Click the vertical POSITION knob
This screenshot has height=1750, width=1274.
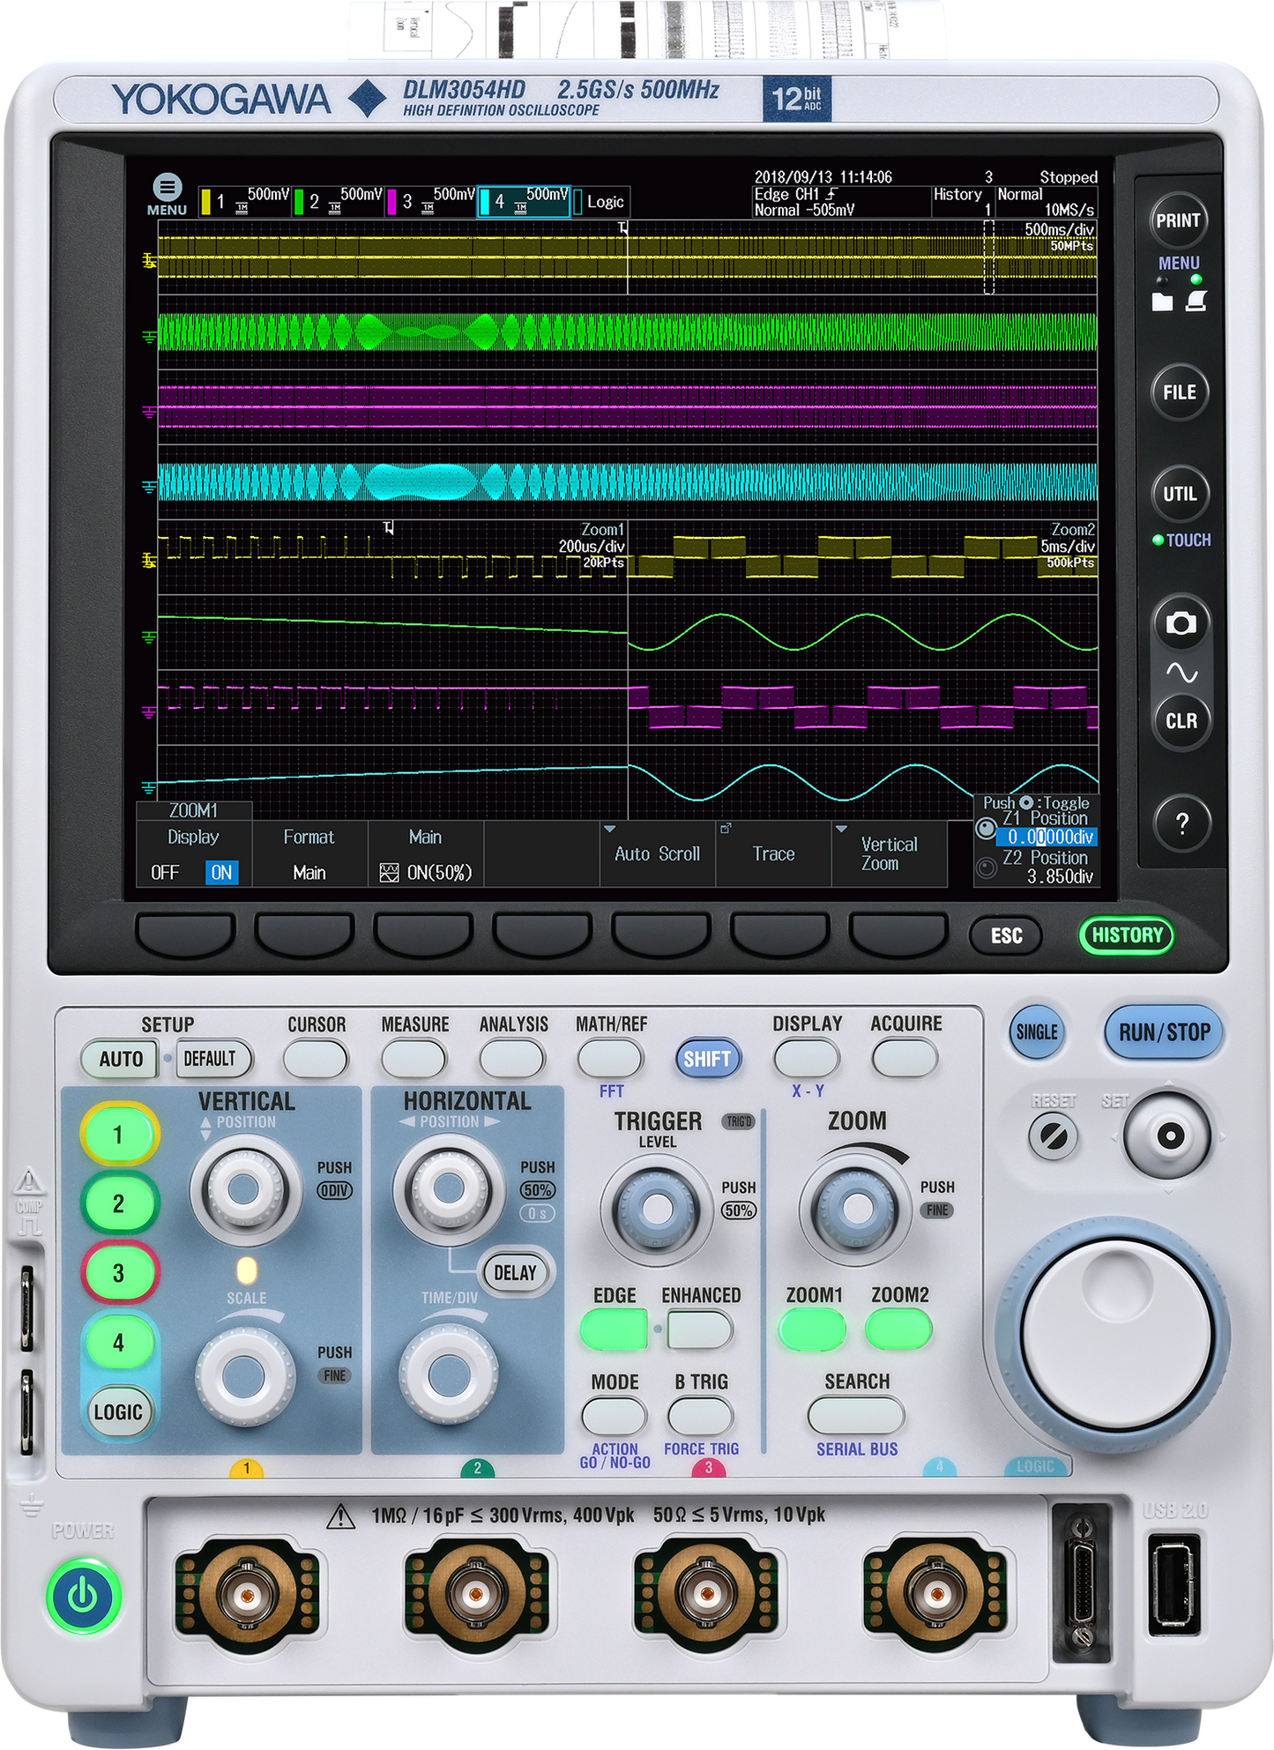point(246,1191)
